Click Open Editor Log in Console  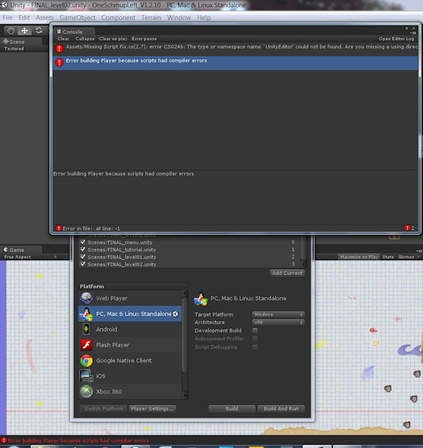396,39
